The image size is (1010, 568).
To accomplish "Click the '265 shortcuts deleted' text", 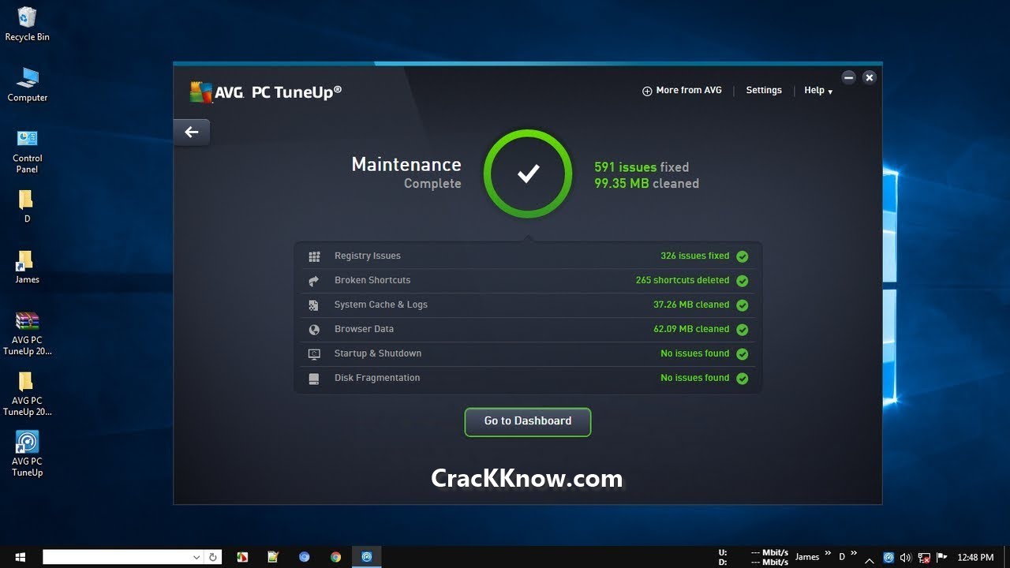I will pos(683,281).
